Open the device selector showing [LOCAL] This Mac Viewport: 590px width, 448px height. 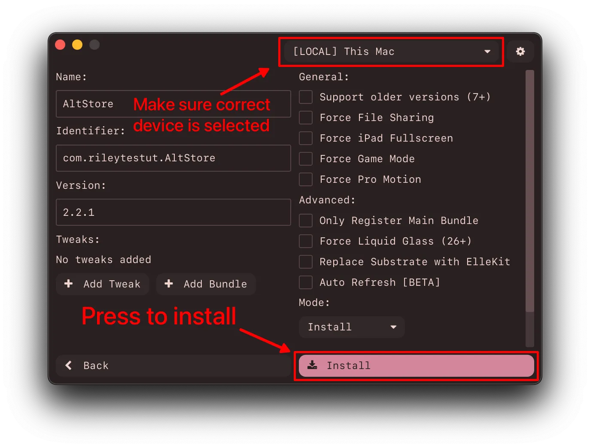tap(391, 51)
